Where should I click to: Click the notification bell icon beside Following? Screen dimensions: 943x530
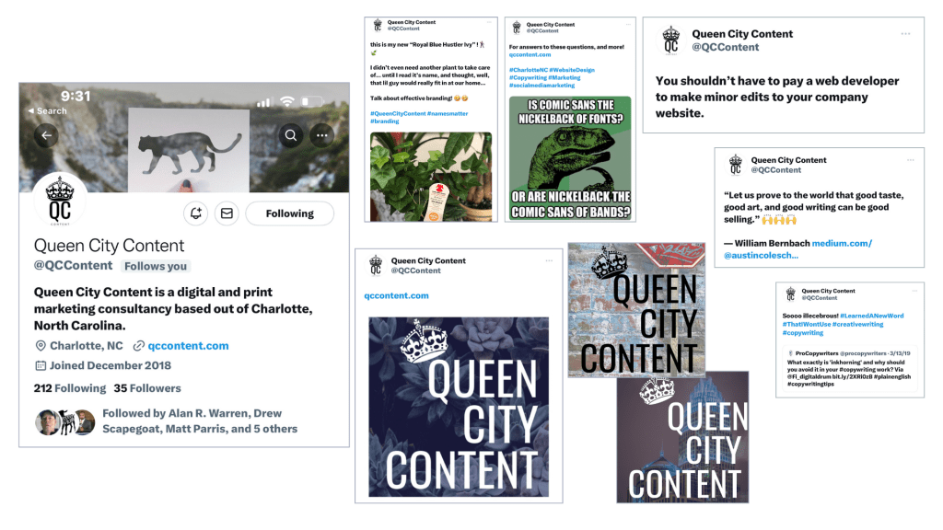click(196, 213)
